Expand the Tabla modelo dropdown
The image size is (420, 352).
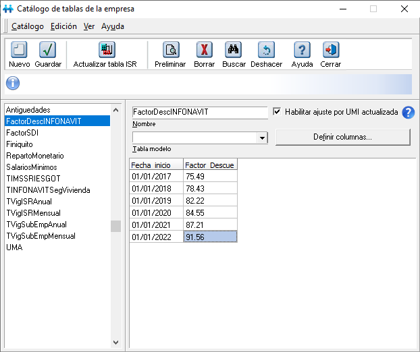[x=262, y=138]
